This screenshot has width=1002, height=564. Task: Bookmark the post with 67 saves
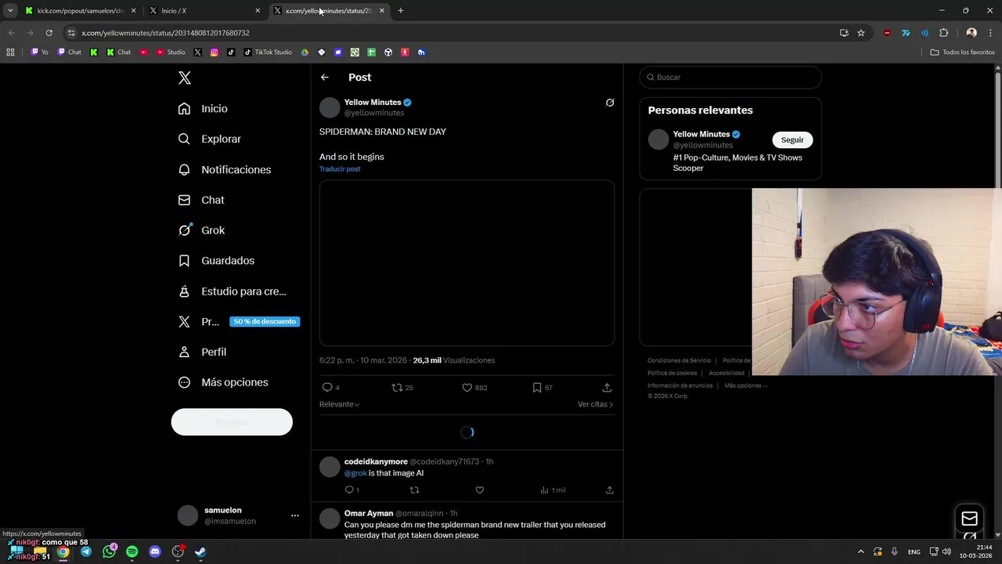coord(537,388)
